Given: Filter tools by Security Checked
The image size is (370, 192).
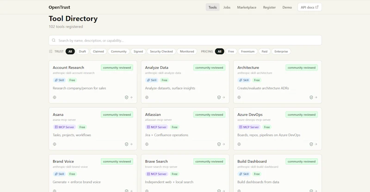Looking at the screenshot, I should (161, 51).
